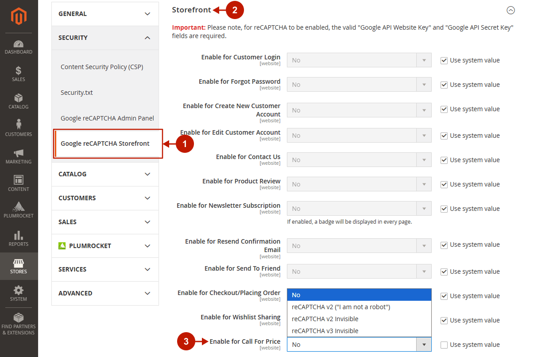
Task: Toggle Use system value for Wishlist Sharing
Action: tap(444, 321)
